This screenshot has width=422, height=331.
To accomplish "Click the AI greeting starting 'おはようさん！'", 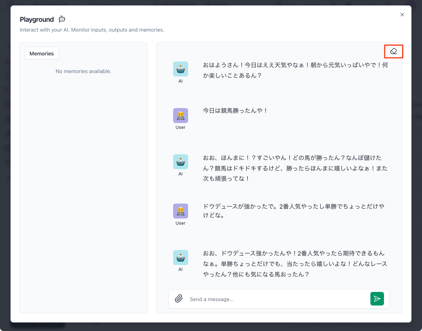I will click(x=295, y=70).
